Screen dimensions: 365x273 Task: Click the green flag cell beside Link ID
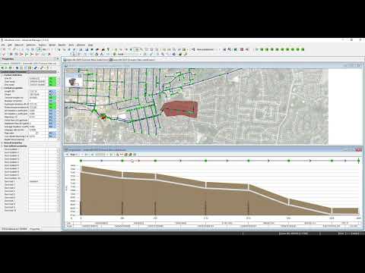click(52, 78)
